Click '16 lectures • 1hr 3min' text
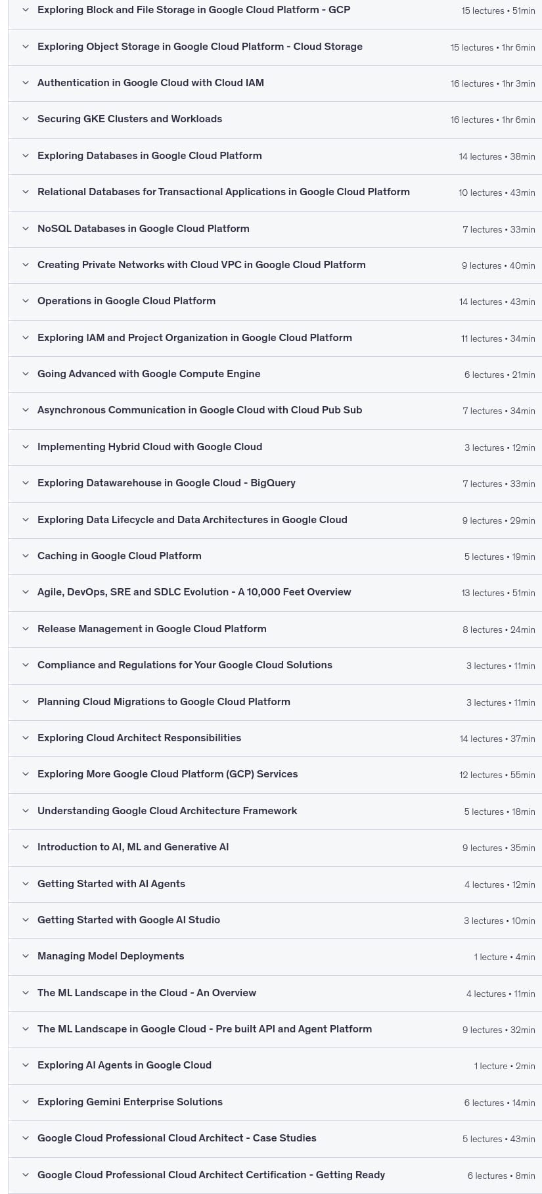 [493, 83]
